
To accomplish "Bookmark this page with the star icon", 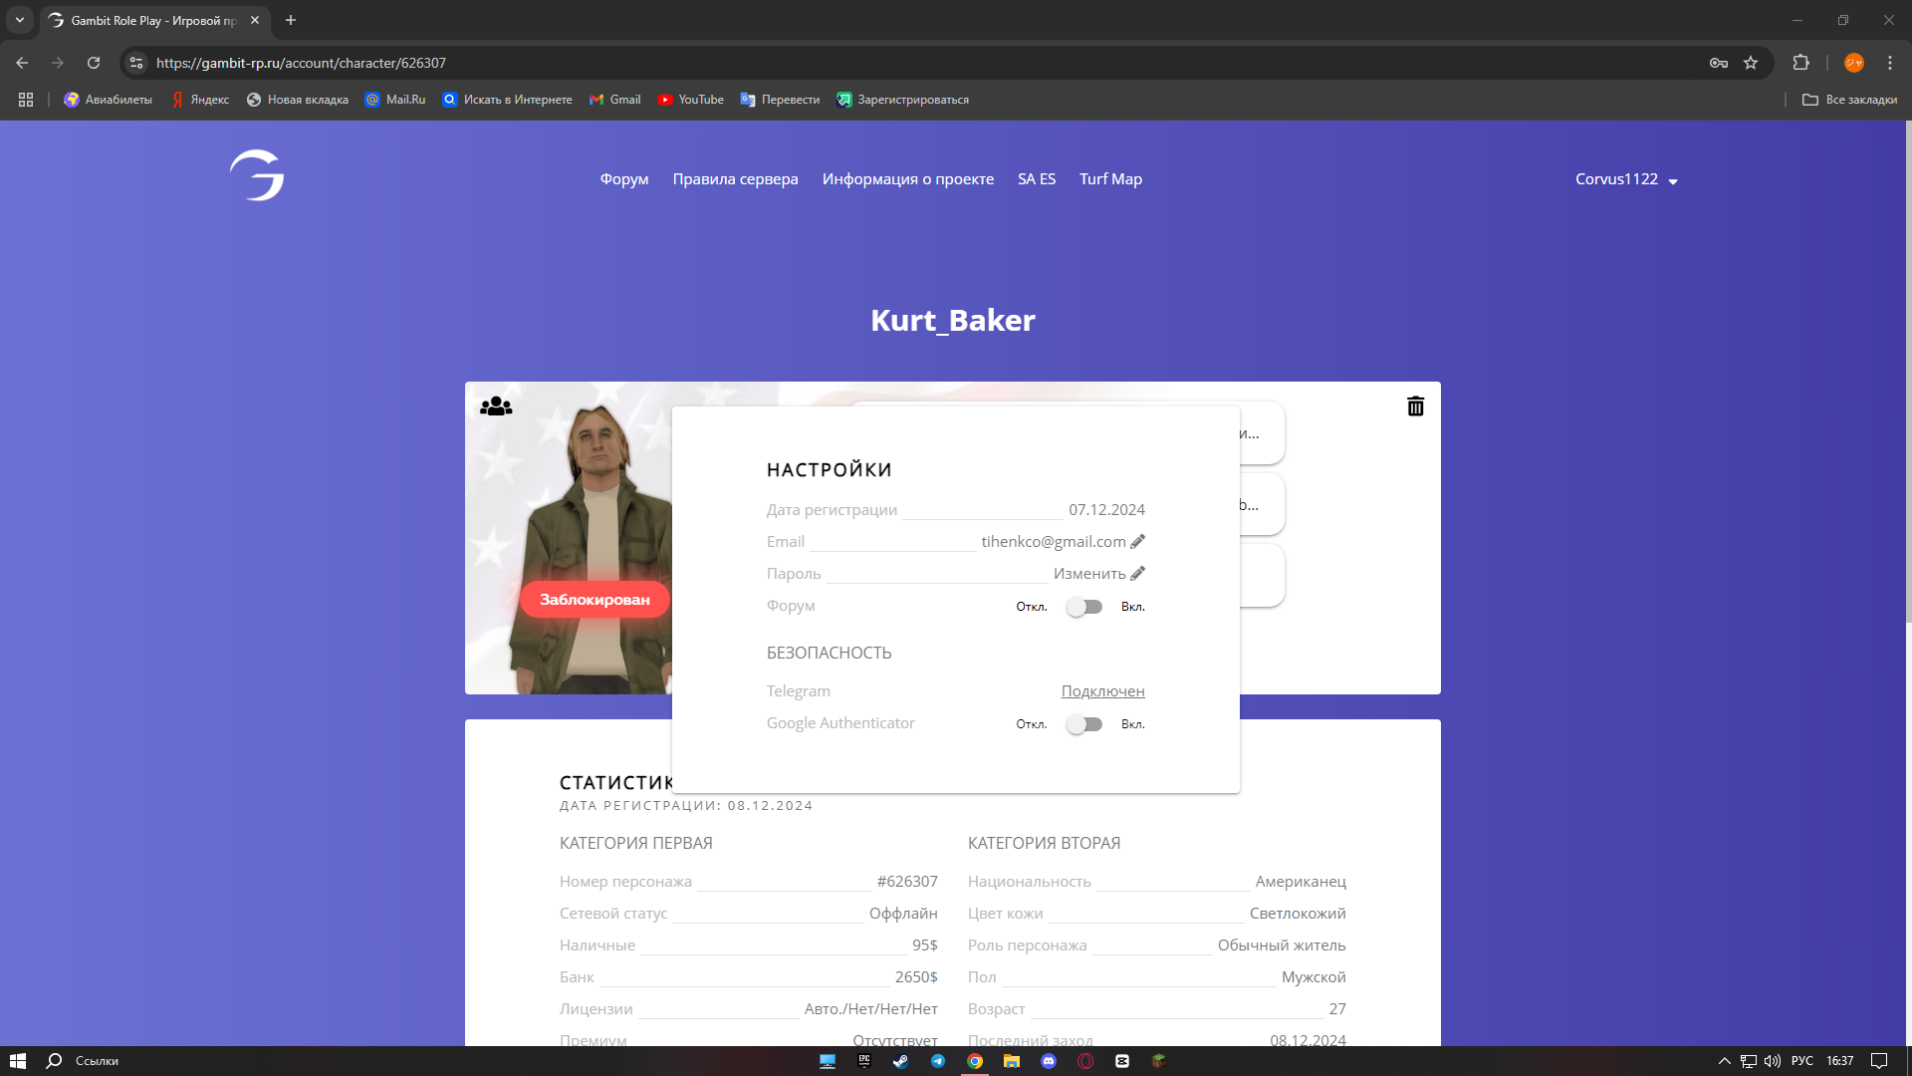I will (x=1751, y=63).
